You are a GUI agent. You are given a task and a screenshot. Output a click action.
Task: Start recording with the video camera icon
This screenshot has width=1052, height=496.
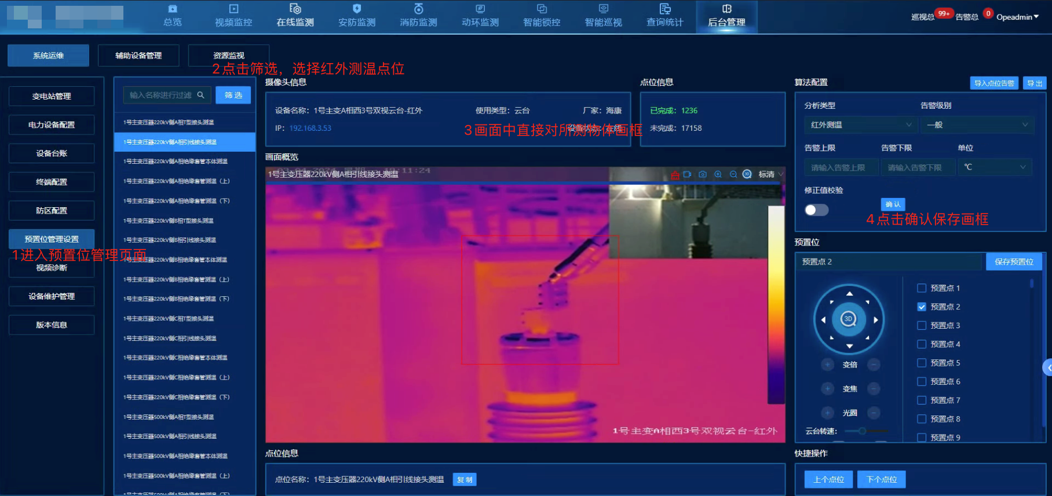[688, 174]
